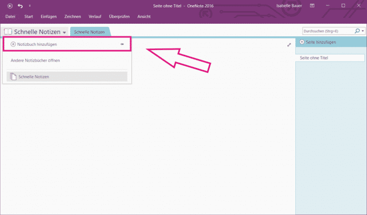The width and height of the screenshot is (367, 215).
Task: Collapse the Schnelle Notizen notebook dropdown
Action: click(x=64, y=33)
